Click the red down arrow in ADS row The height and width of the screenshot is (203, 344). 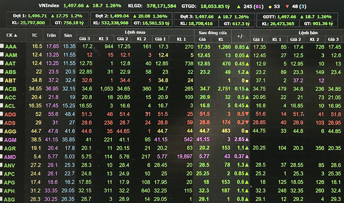pos(247,122)
